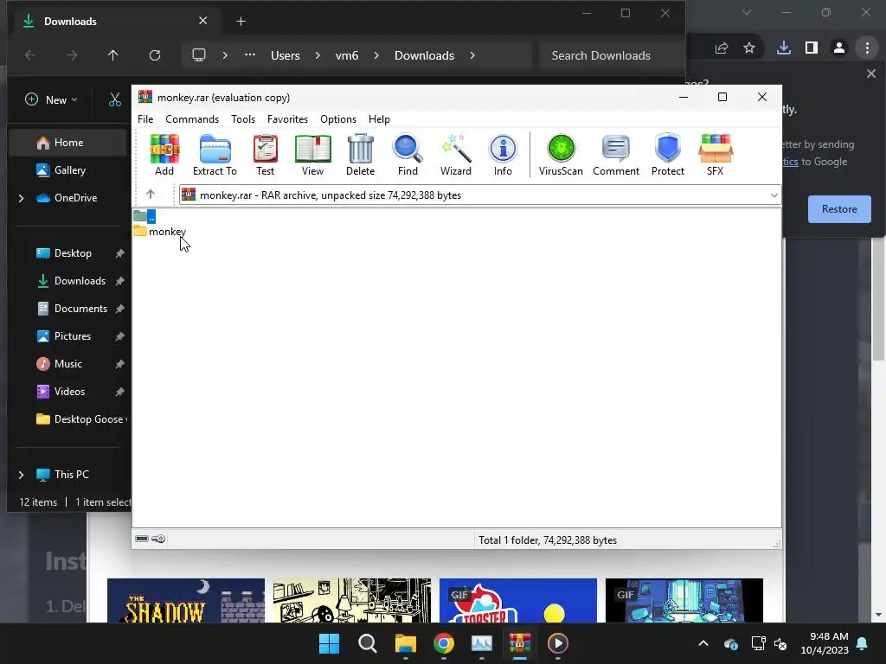Expand the This PC tree node
Screen dimensions: 886x664
tap(22, 475)
